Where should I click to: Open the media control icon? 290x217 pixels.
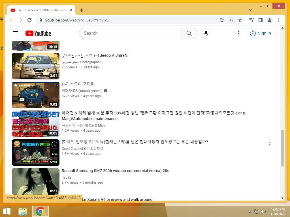[x=251, y=20]
